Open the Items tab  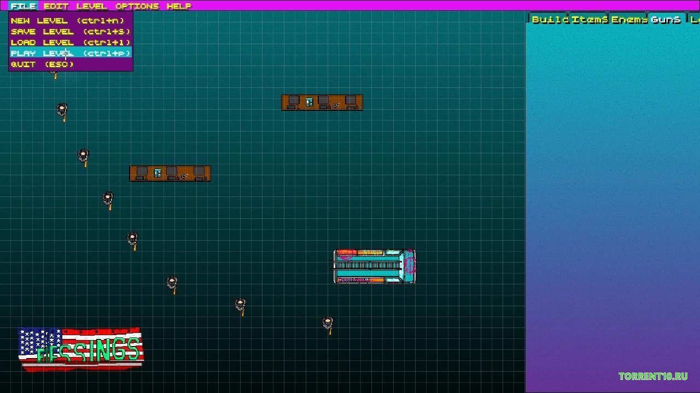(590, 19)
